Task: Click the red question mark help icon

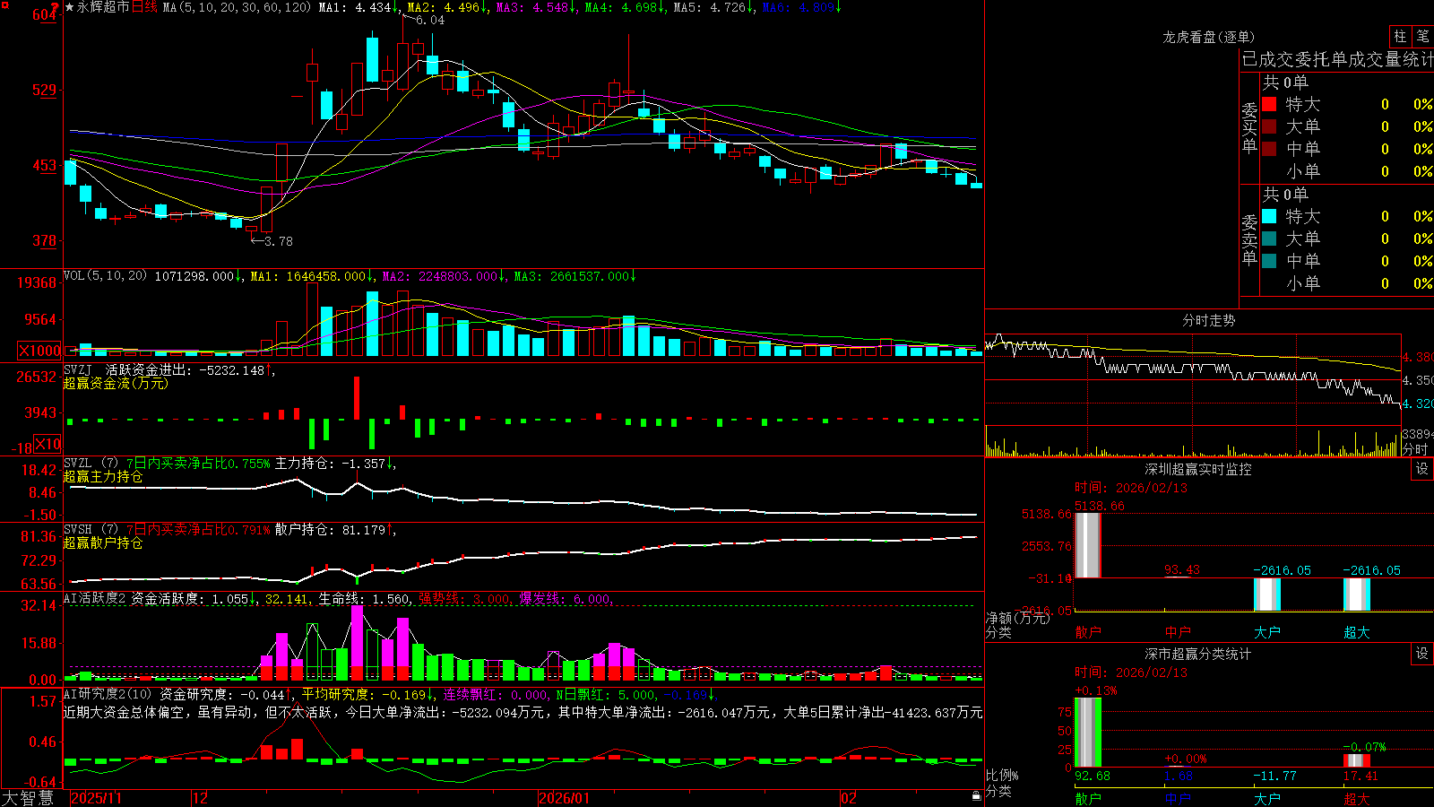Action: click(56, 7)
